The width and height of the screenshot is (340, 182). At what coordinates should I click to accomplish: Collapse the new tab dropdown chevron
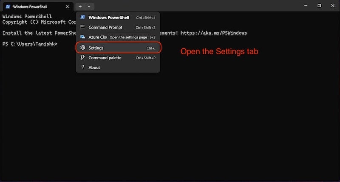click(x=89, y=7)
